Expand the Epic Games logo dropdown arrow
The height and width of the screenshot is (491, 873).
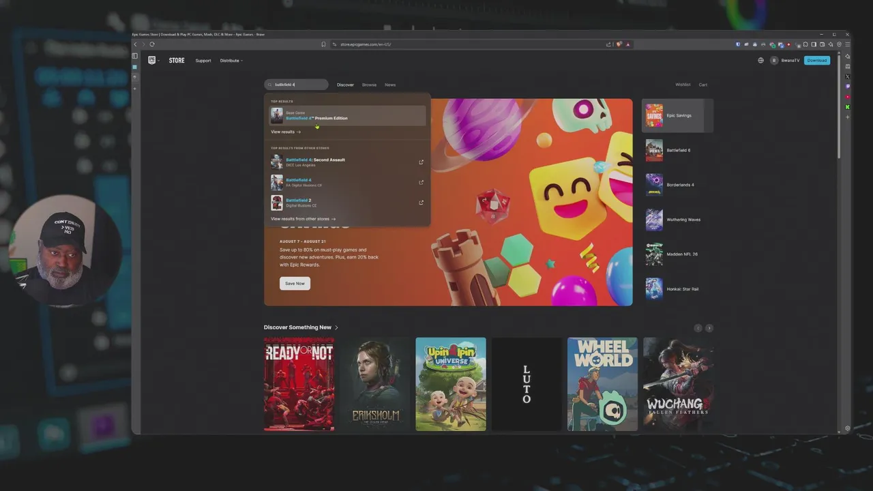(x=158, y=61)
